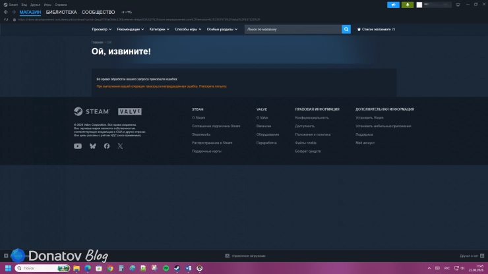488x274 pixels.
Task: Click the magnifier store search button
Action: pyautogui.click(x=346, y=29)
